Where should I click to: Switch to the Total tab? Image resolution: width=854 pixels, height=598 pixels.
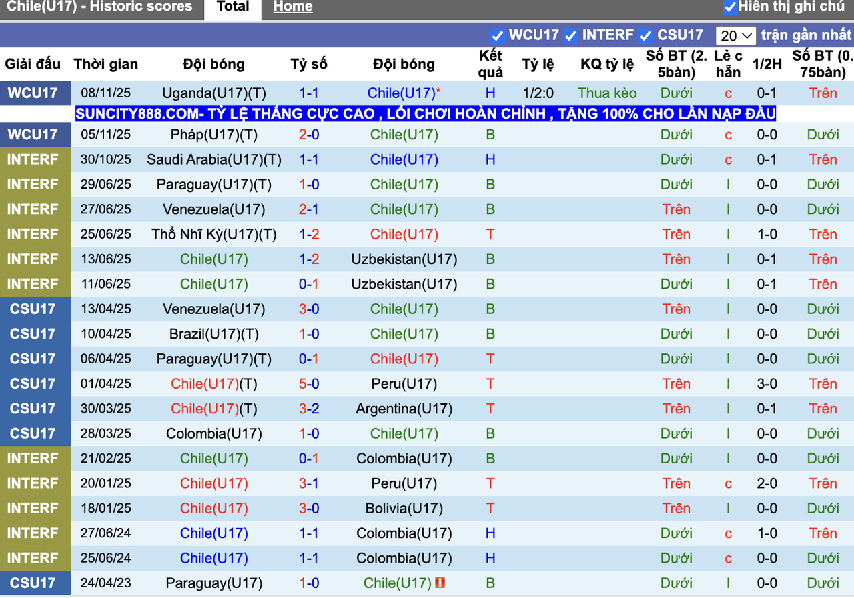233,7
